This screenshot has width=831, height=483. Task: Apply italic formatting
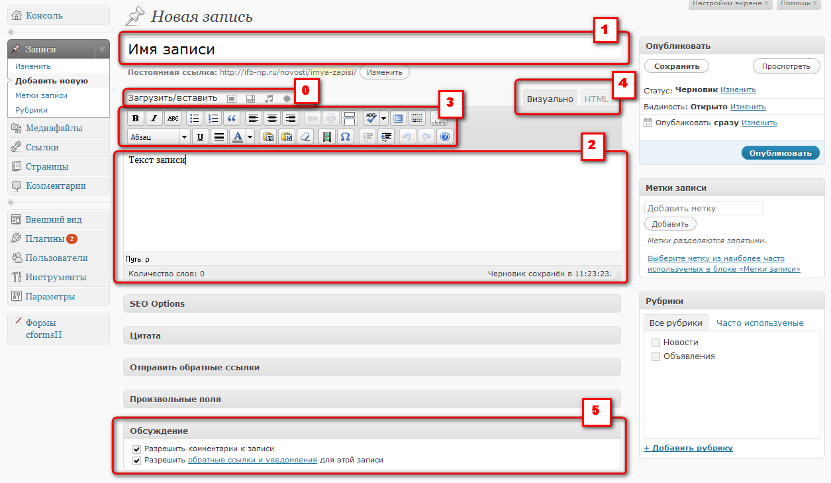click(x=154, y=119)
